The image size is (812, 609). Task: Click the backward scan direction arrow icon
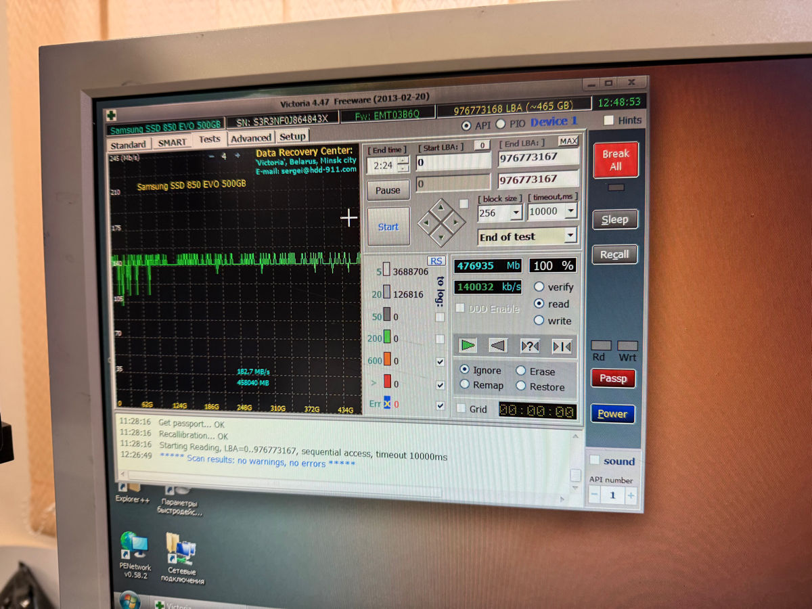pyautogui.click(x=498, y=346)
